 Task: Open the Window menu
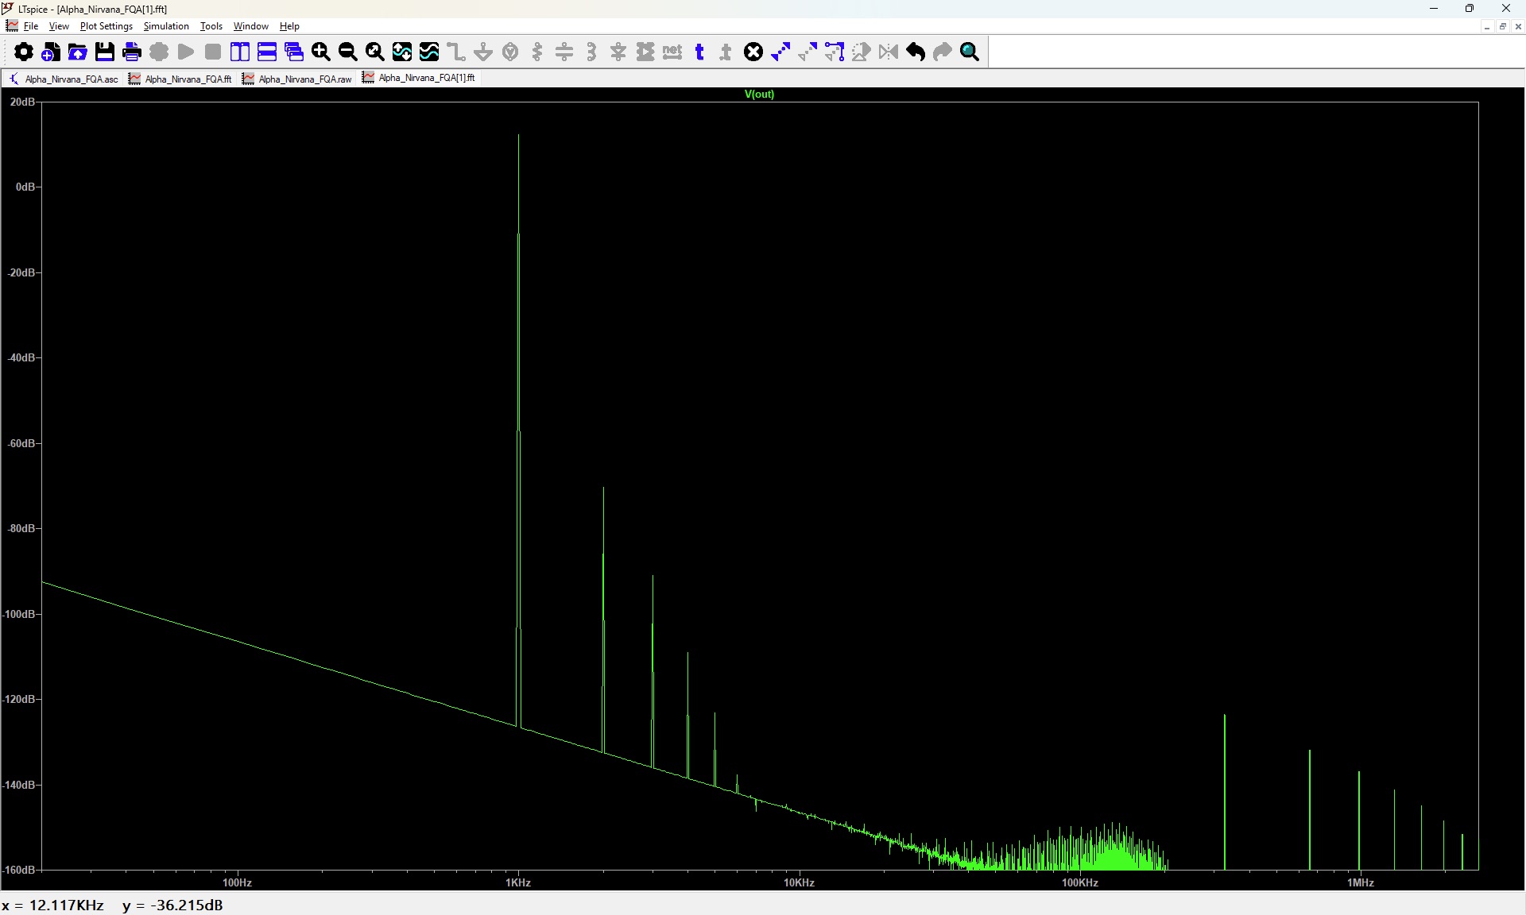[x=251, y=26]
